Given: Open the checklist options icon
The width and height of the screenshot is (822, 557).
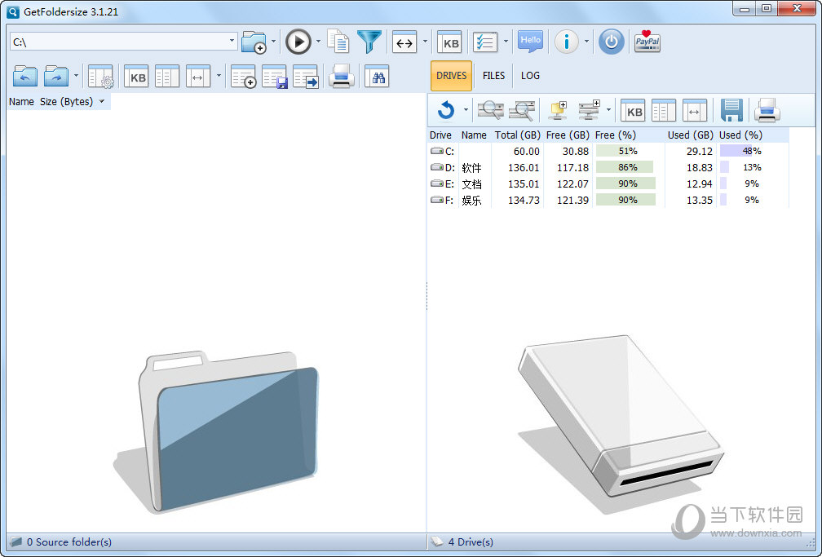Looking at the screenshot, I should pyautogui.click(x=485, y=42).
